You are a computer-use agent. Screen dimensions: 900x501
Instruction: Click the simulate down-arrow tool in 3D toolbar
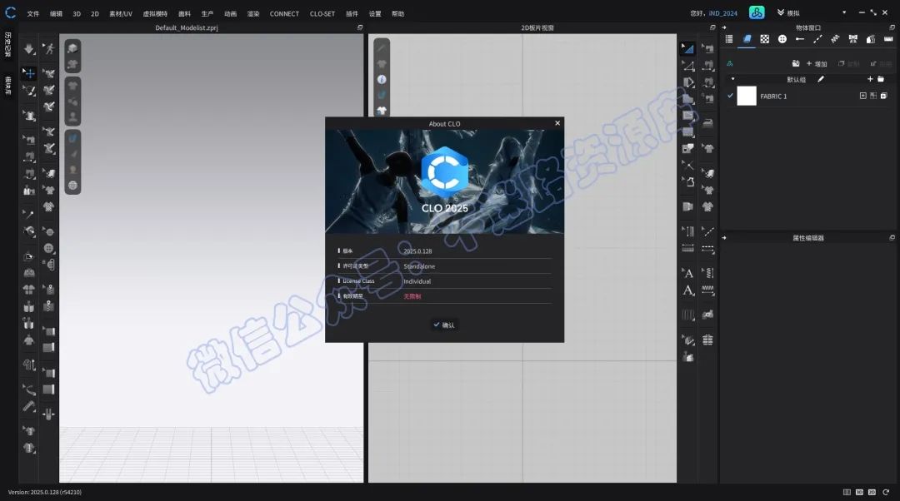click(28, 49)
